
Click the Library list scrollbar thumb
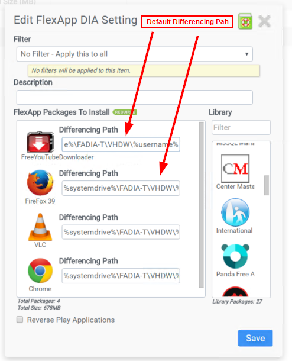[x=266, y=185]
